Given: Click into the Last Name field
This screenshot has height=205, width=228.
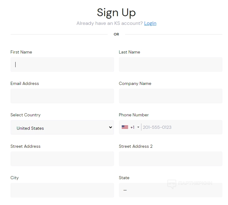Looking at the screenshot, I should [170, 64].
